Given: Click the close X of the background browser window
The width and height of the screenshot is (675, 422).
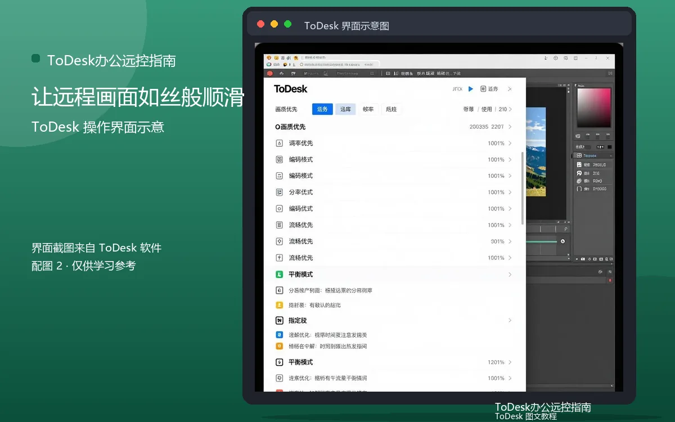Looking at the screenshot, I should click(607, 57).
